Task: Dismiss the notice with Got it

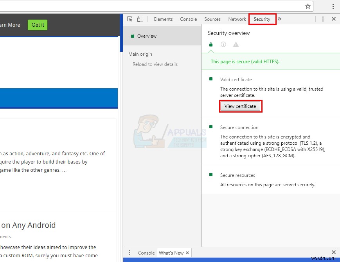Action: coord(37,25)
